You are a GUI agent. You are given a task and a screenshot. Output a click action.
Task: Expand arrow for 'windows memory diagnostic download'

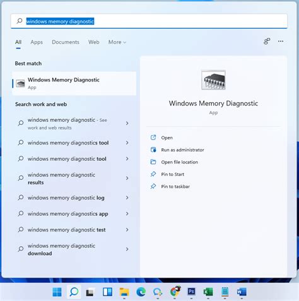[127, 249]
